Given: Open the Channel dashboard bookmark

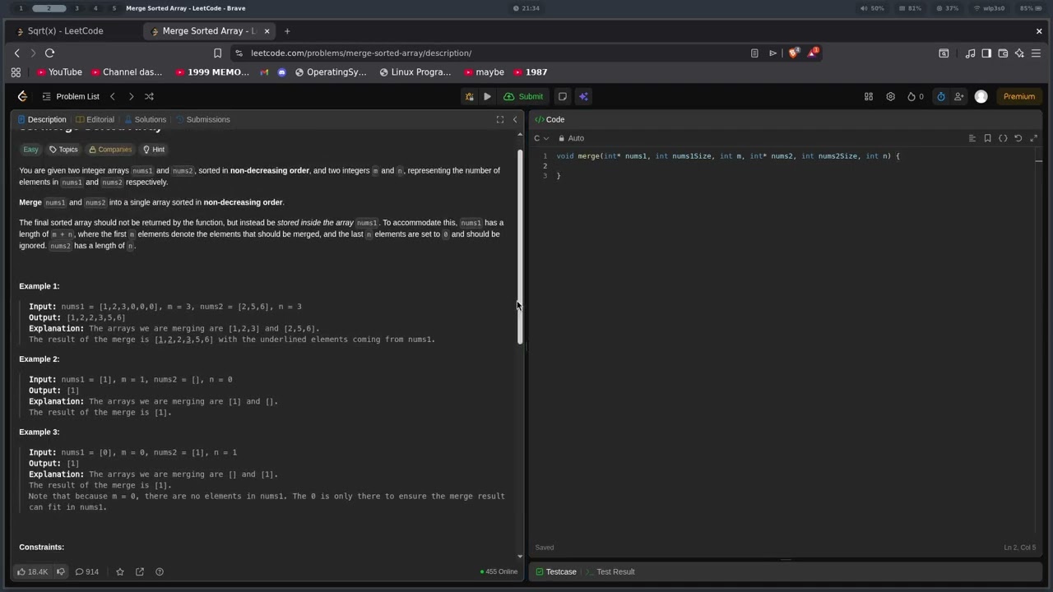Looking at the screenshot, I should (127, 72).
